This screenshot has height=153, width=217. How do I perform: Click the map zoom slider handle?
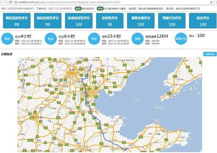pos(23,82)
